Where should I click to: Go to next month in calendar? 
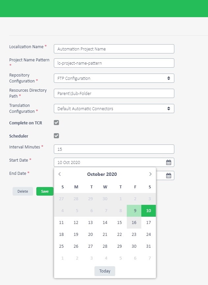click(150, 174)
